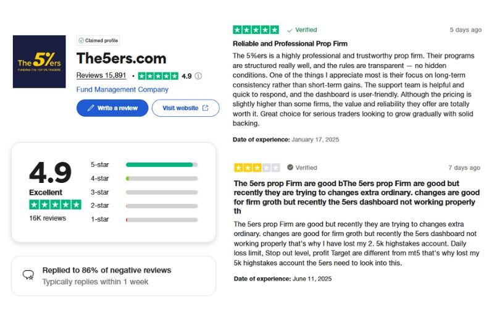Image resolution: width=494 pixels, height=309 pixels.
Task: Open the Reviews 15,891 link
Action: 101,75
